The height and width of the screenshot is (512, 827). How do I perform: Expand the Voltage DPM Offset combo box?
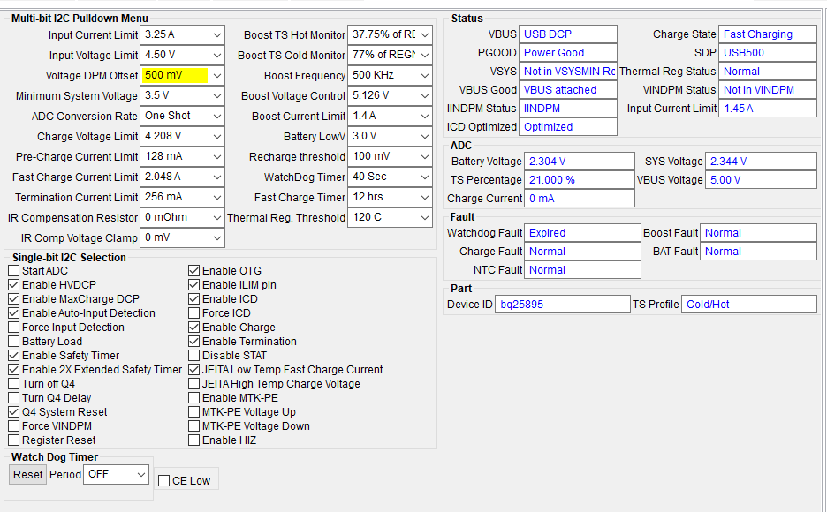182,75
